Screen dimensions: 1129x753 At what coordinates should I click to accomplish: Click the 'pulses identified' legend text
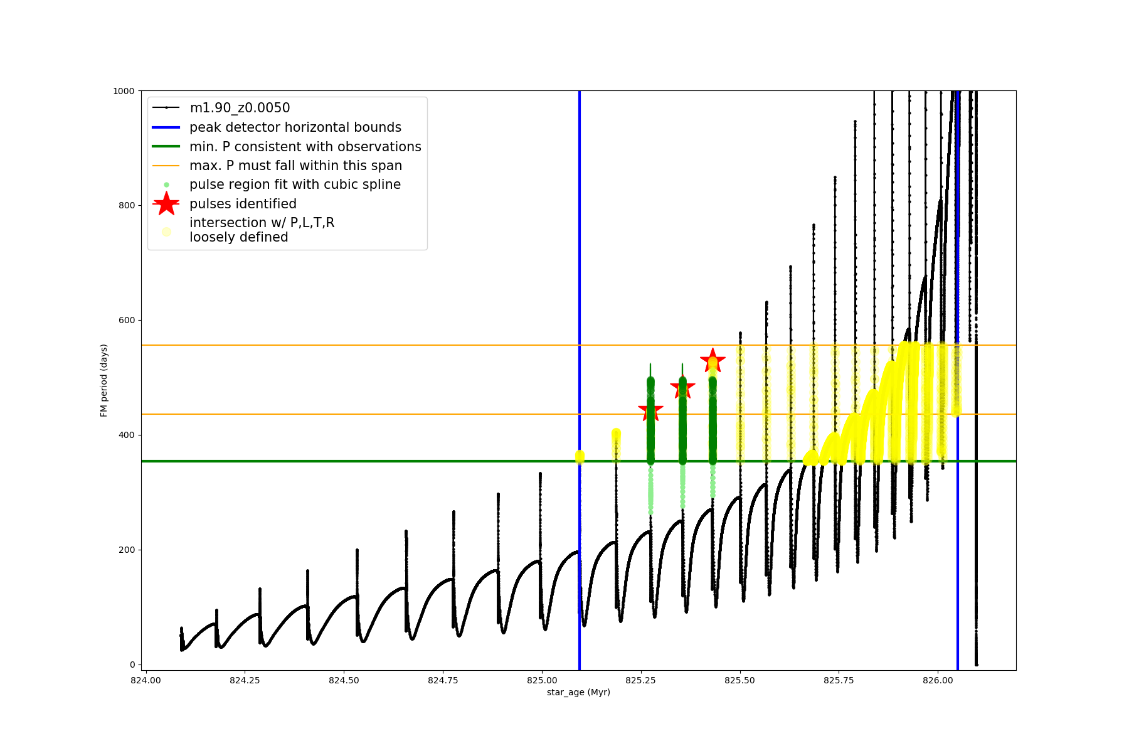[243, 204]
